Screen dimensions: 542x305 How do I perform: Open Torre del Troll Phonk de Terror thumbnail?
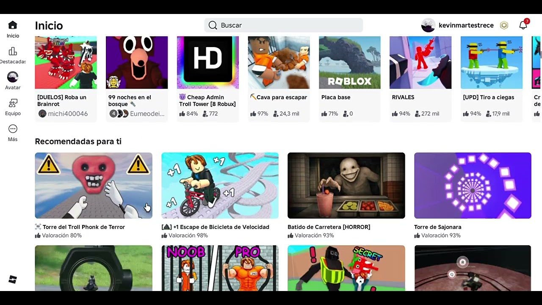click(x=94, y=186)
